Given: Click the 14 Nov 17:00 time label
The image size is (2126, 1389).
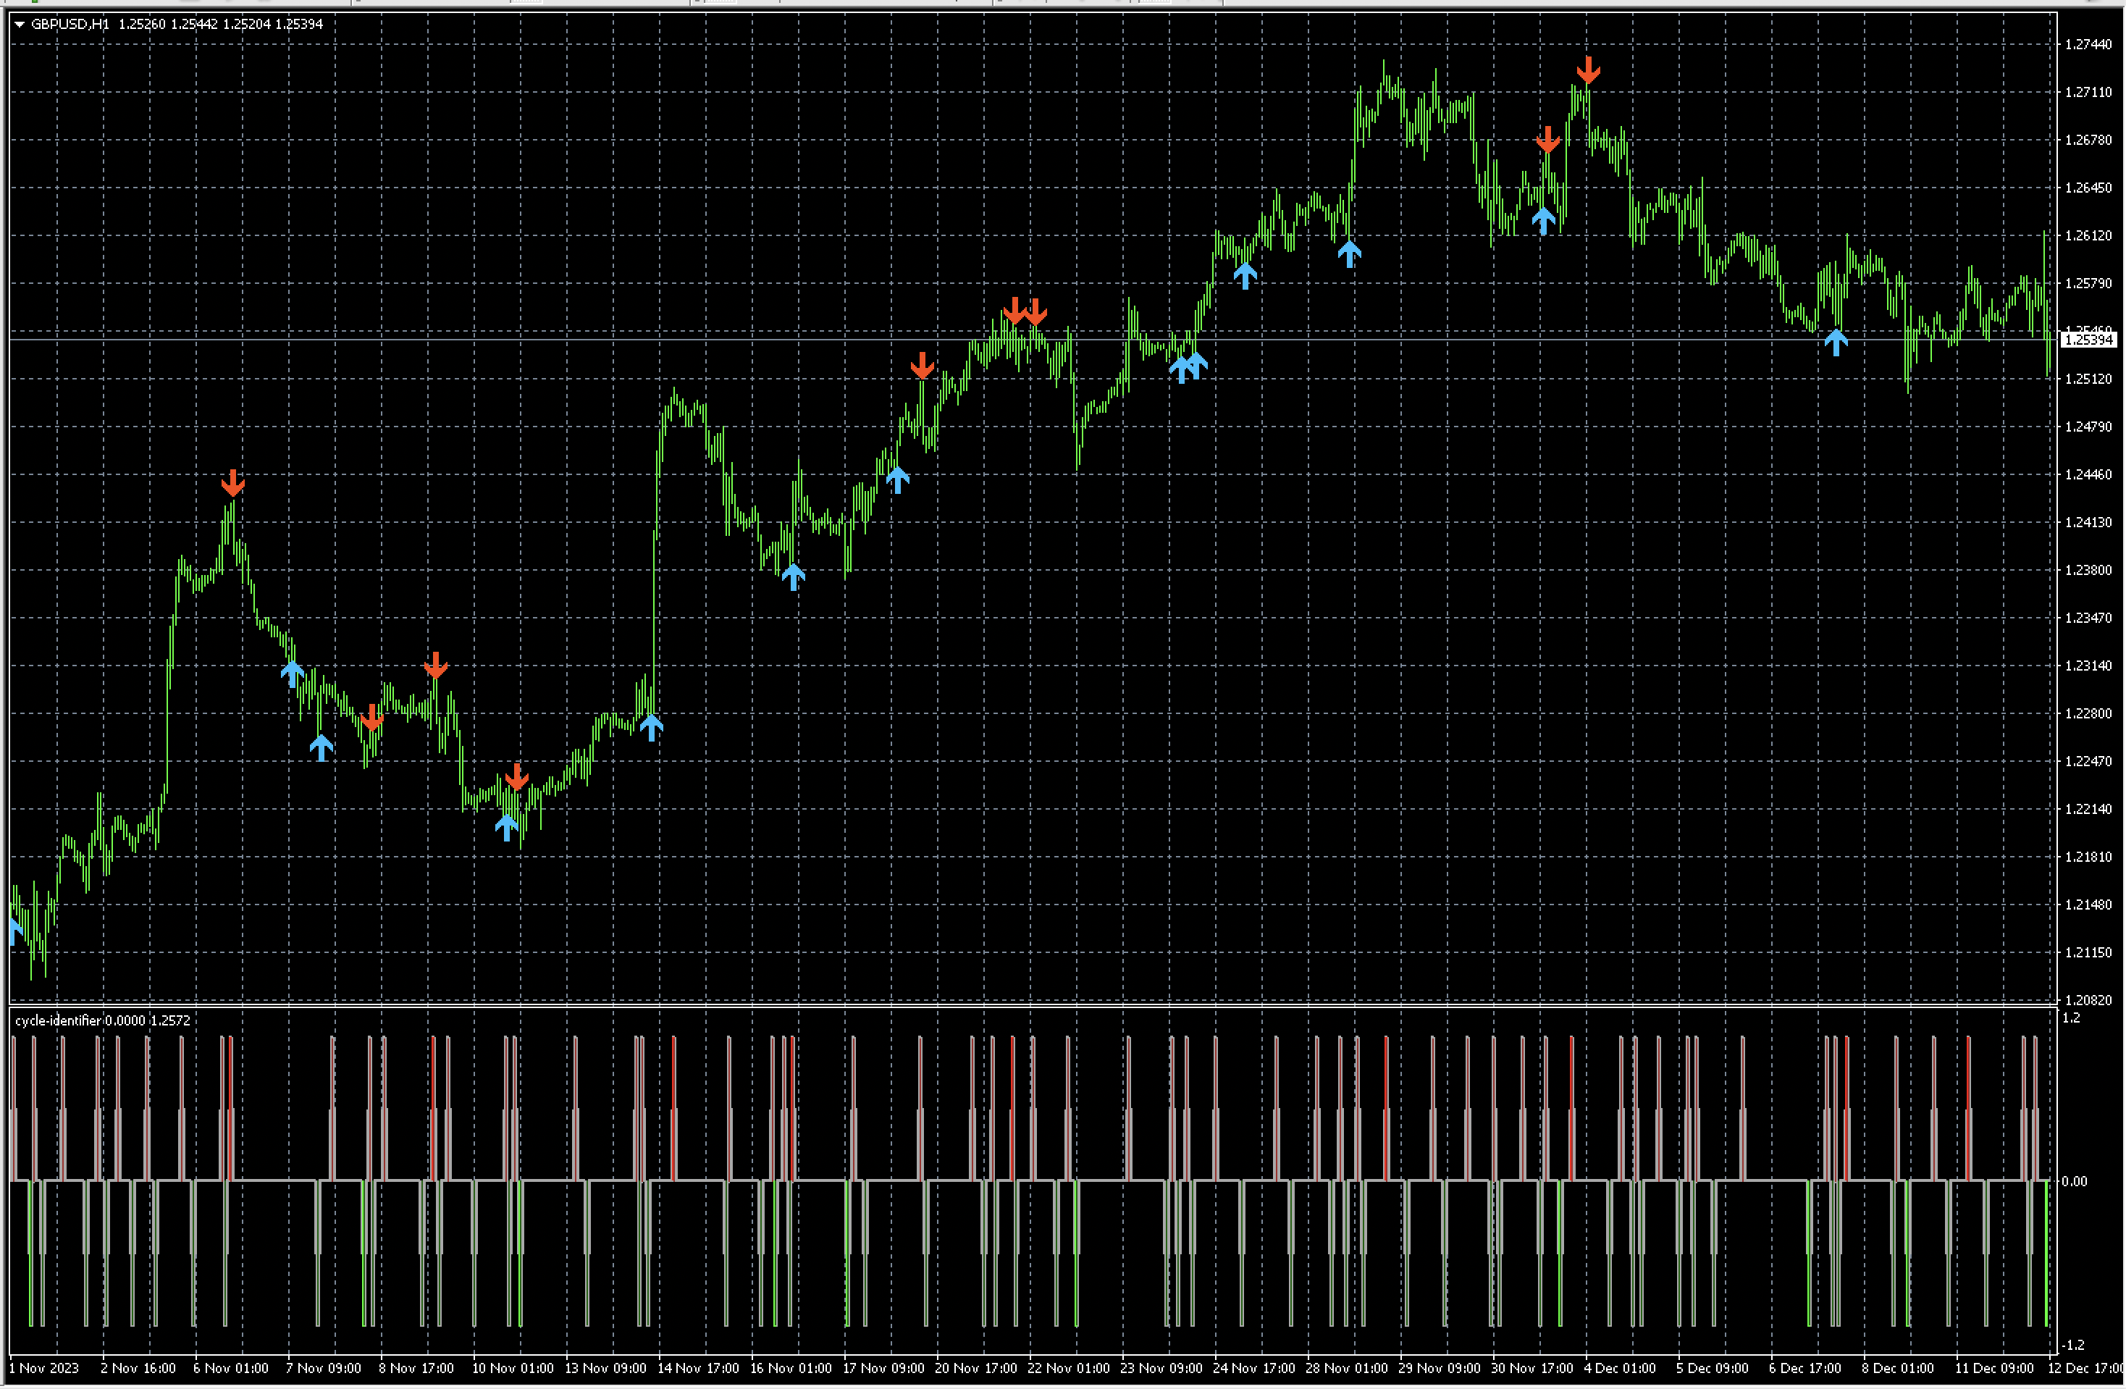Looking at the screenshot, I should coord(699,1369).
